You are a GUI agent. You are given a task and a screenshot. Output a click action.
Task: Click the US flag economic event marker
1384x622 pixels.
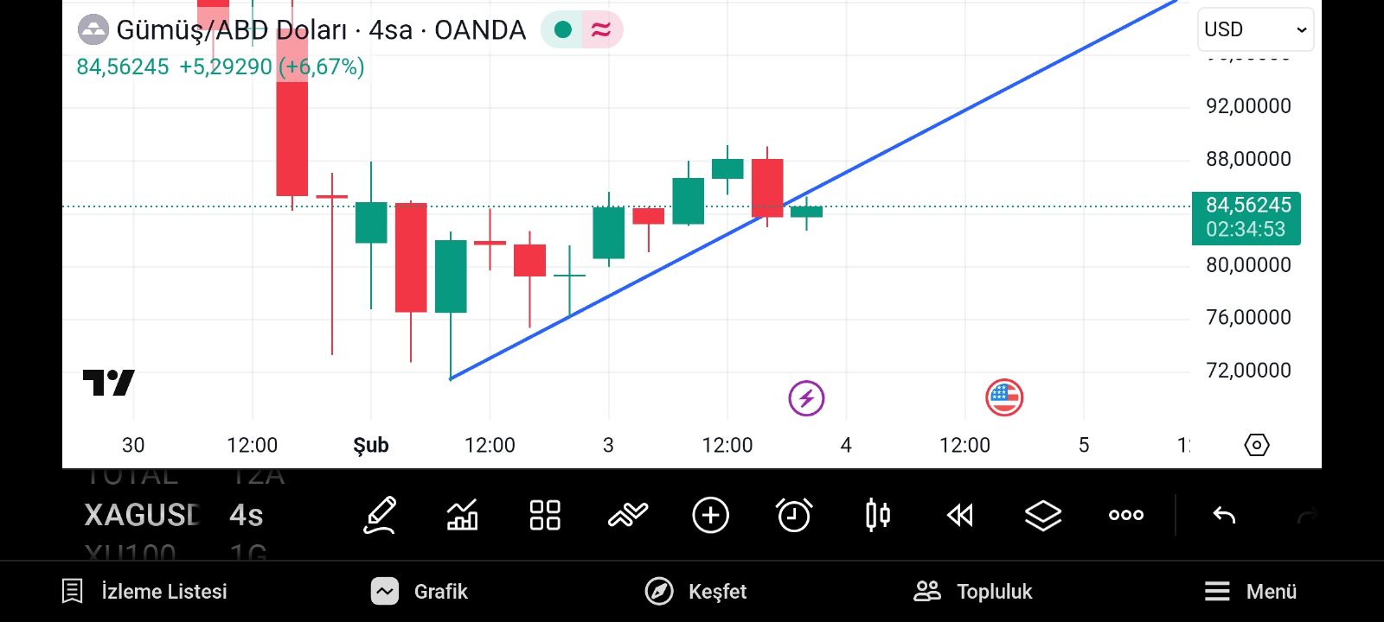point(1004,397)
